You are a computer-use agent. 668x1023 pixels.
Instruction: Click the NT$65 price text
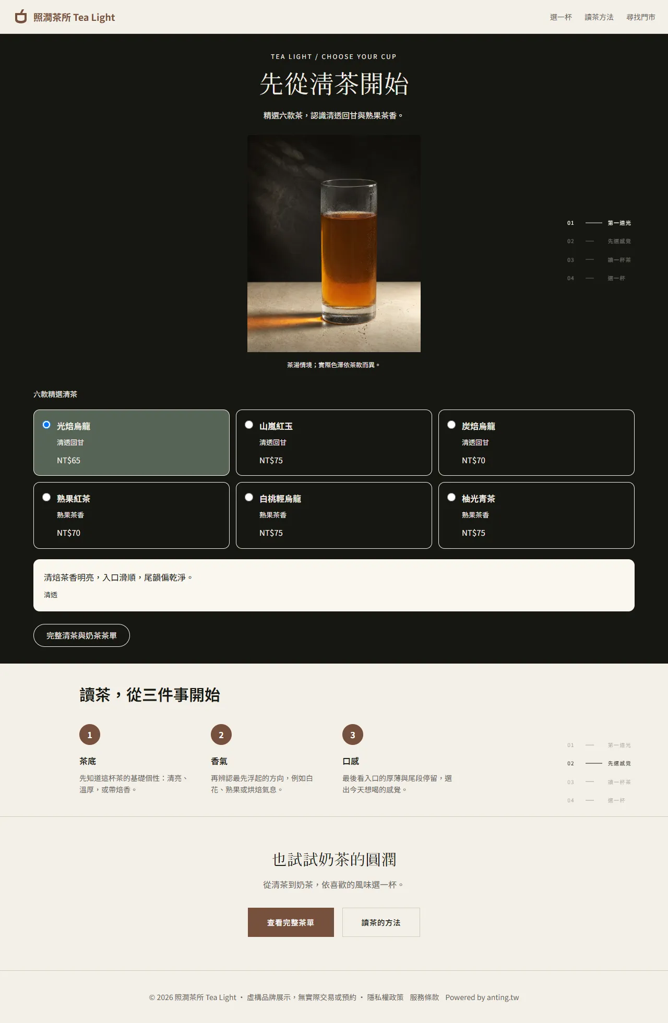tap(68, 460)
